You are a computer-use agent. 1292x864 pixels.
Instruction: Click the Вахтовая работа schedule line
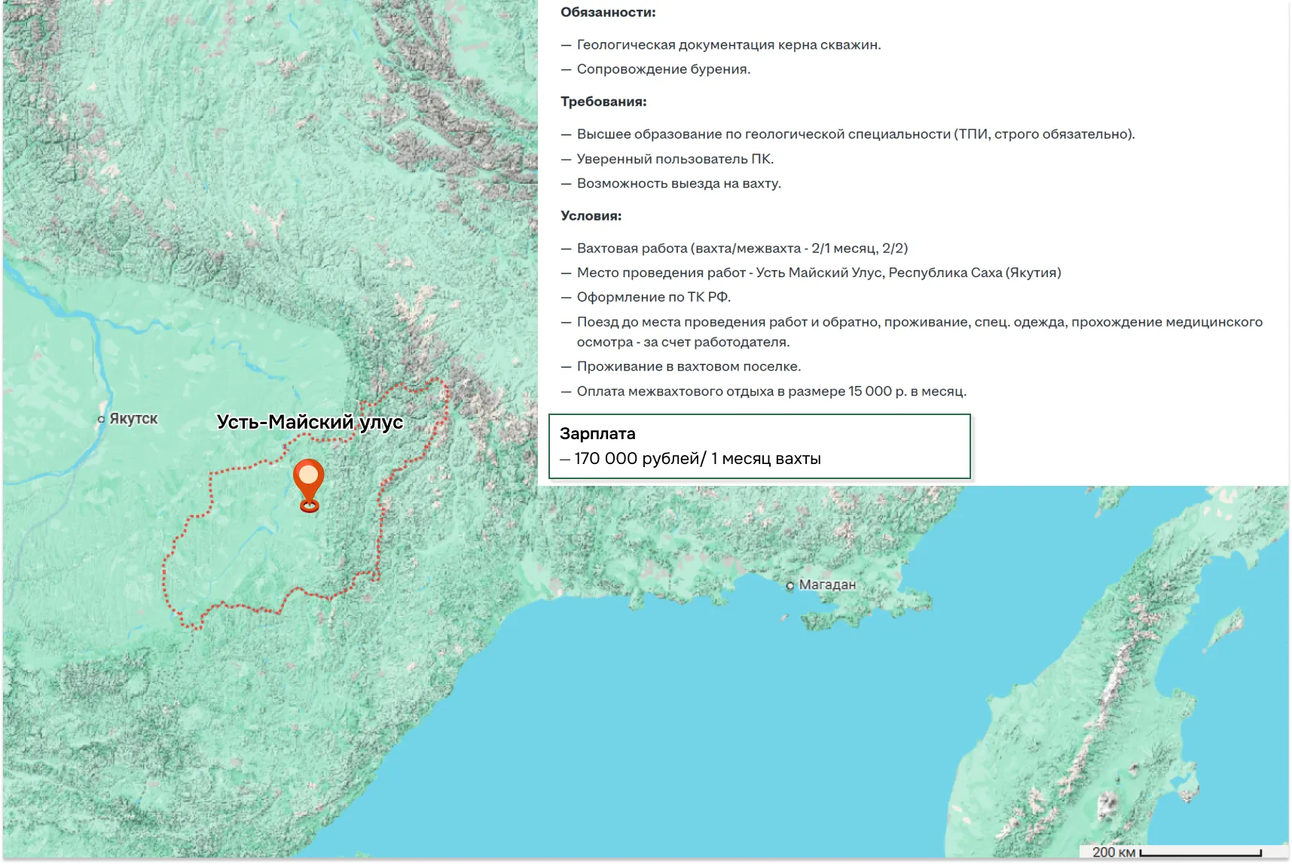click(x=742, y=249)
